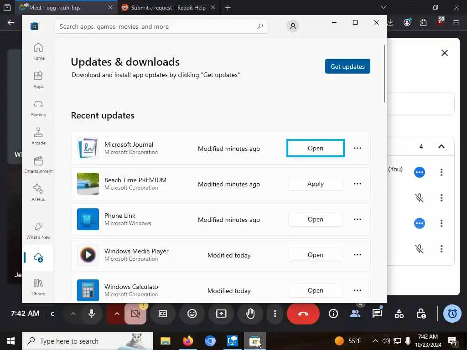Click the Get updates button
This screenshot has height=350, width=467.
click(x=348, y=67)
